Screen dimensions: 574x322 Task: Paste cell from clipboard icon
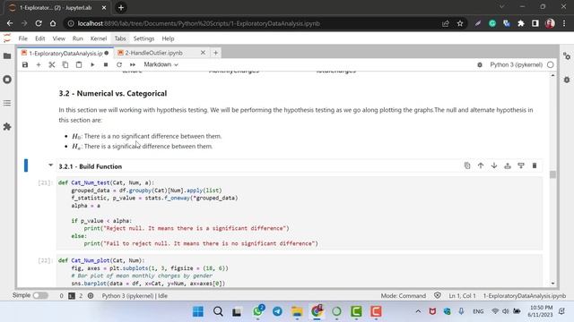pyautogui.click(x=79, y=64)
